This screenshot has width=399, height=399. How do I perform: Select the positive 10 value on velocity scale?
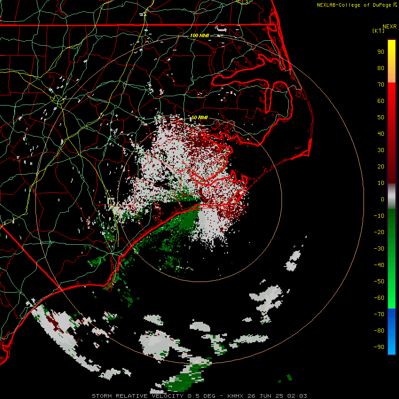click(x=381, y=183)
